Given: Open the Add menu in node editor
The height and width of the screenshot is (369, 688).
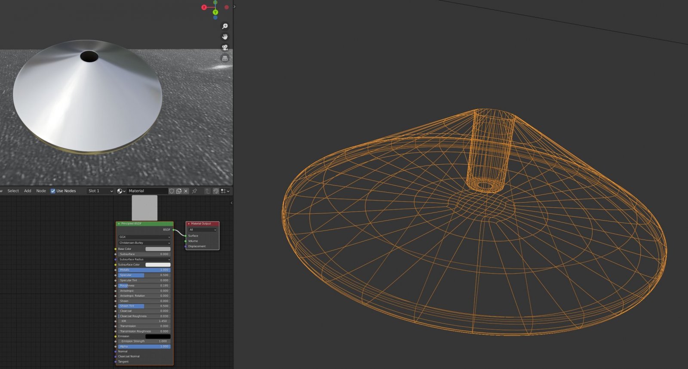Looking at the screenshot, I should click(x=28, y=191).
